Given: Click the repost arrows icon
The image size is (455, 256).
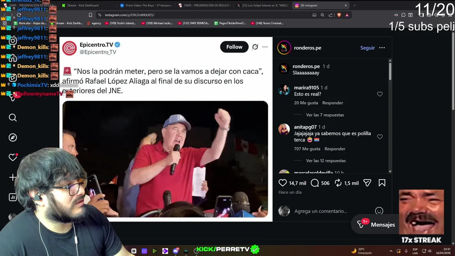Looking at the screenshot, I should pos(338,183).
